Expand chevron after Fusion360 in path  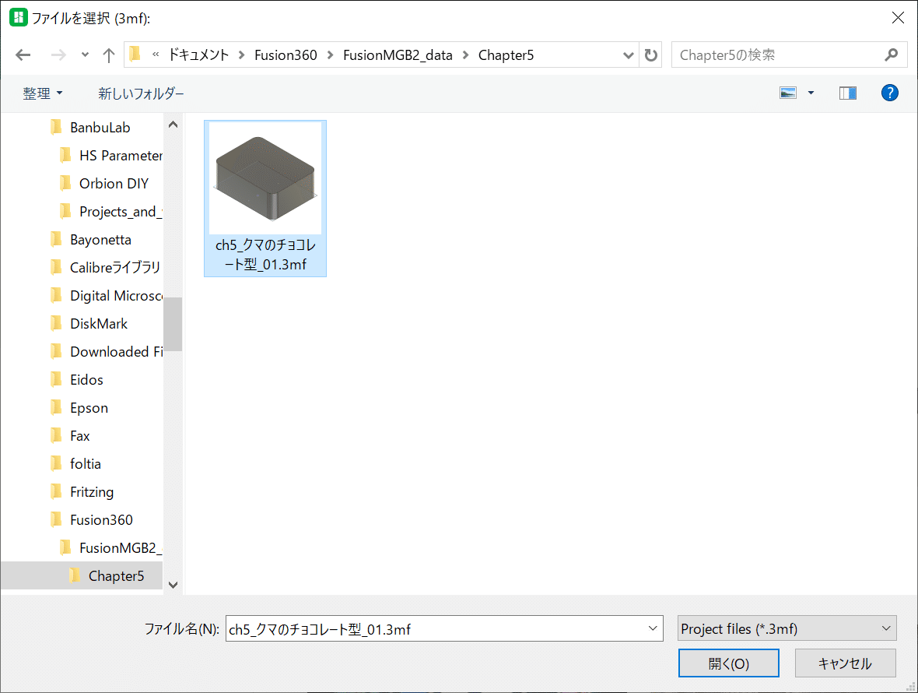[x=330, y=55]
